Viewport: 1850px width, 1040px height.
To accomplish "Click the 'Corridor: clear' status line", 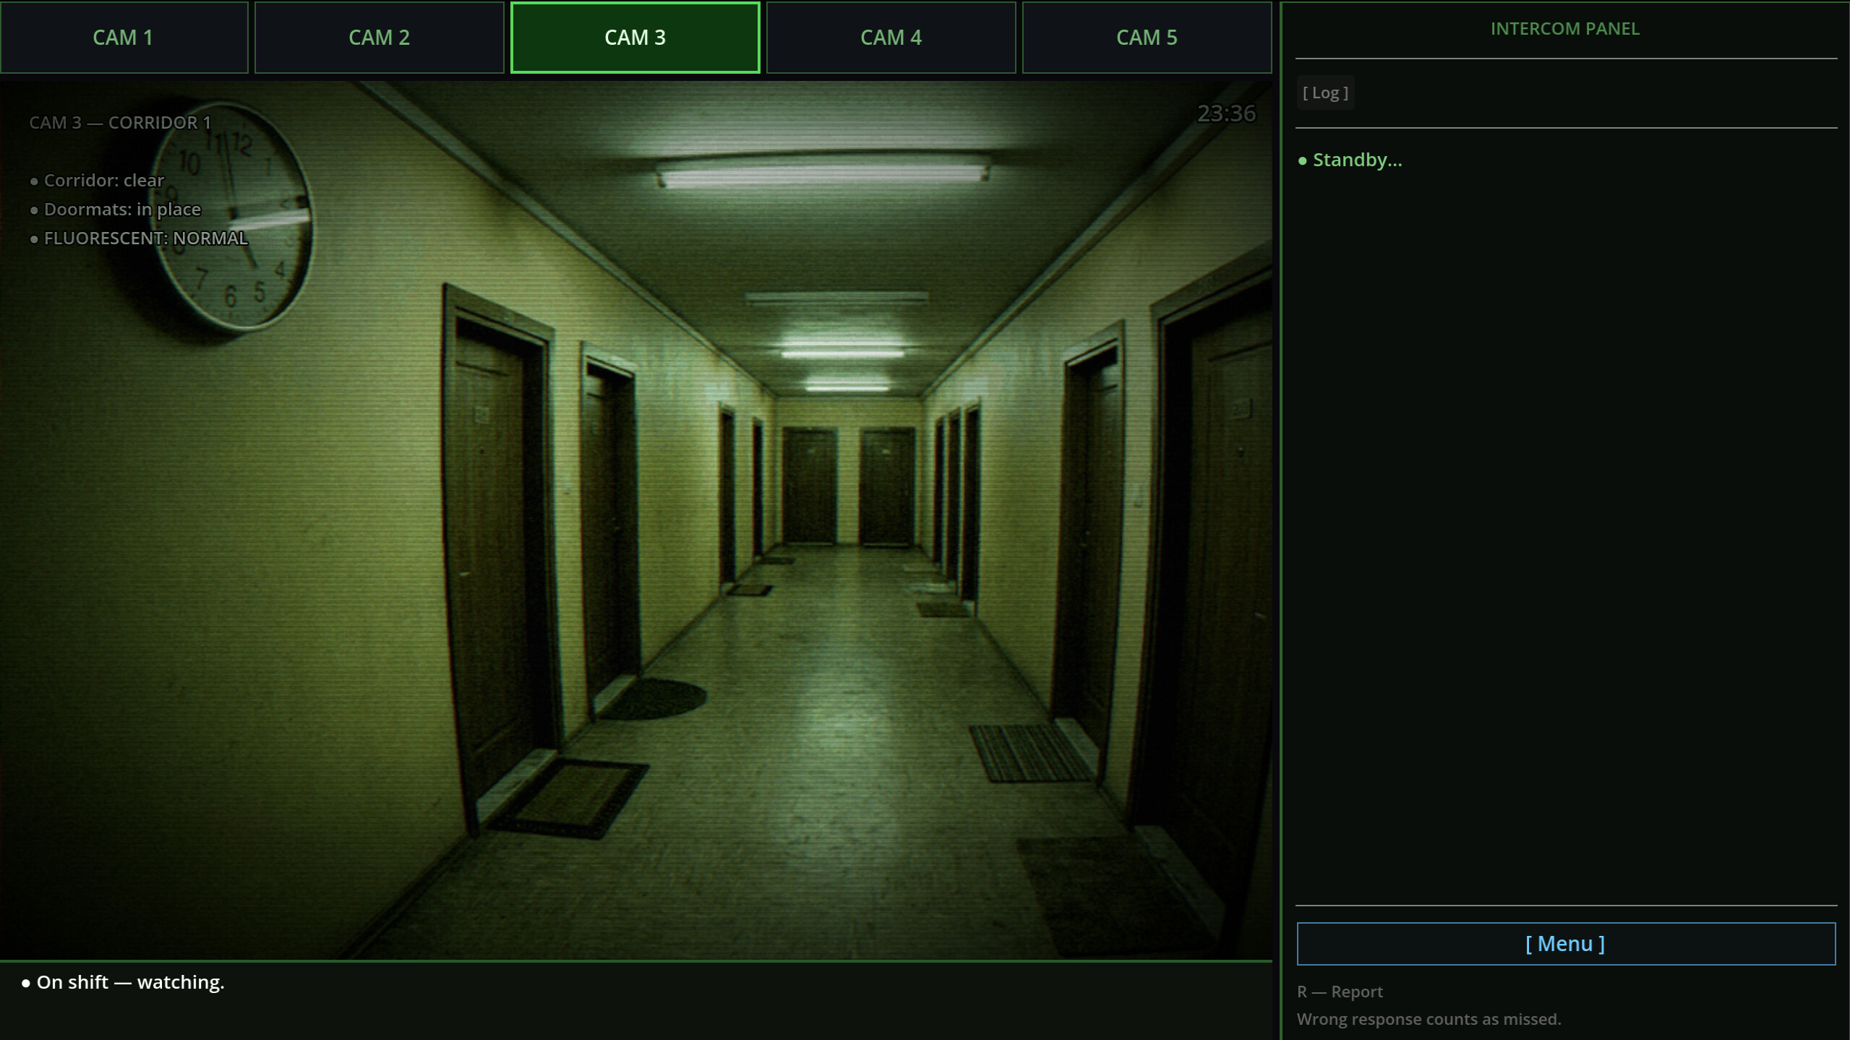I will coord(98,181).
